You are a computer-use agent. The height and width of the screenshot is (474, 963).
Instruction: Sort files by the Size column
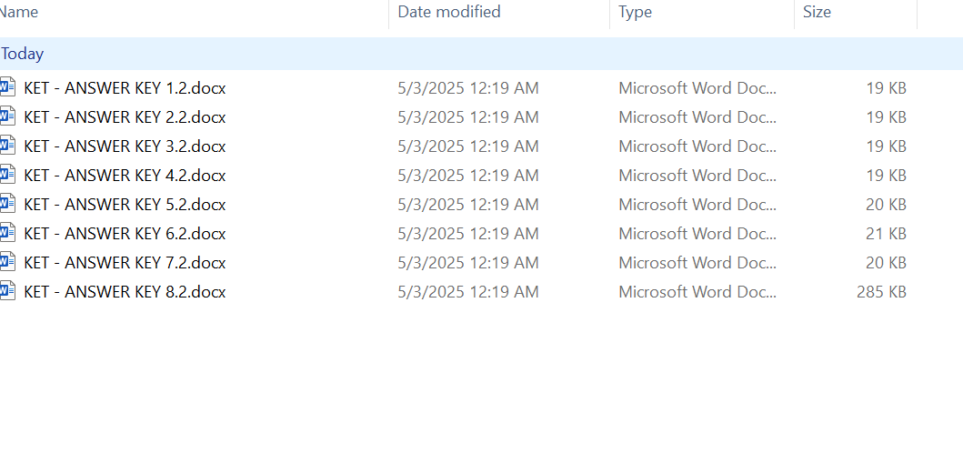[817, 12]
